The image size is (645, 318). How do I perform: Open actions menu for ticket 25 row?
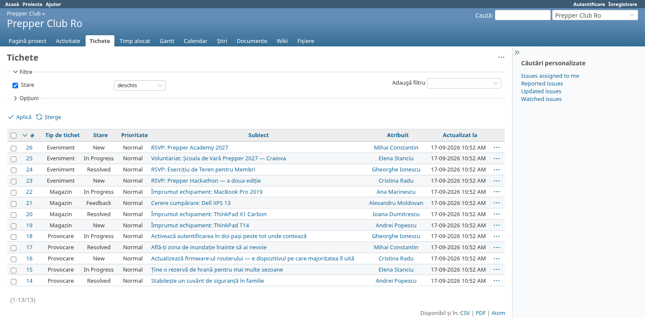coord(497,159)
